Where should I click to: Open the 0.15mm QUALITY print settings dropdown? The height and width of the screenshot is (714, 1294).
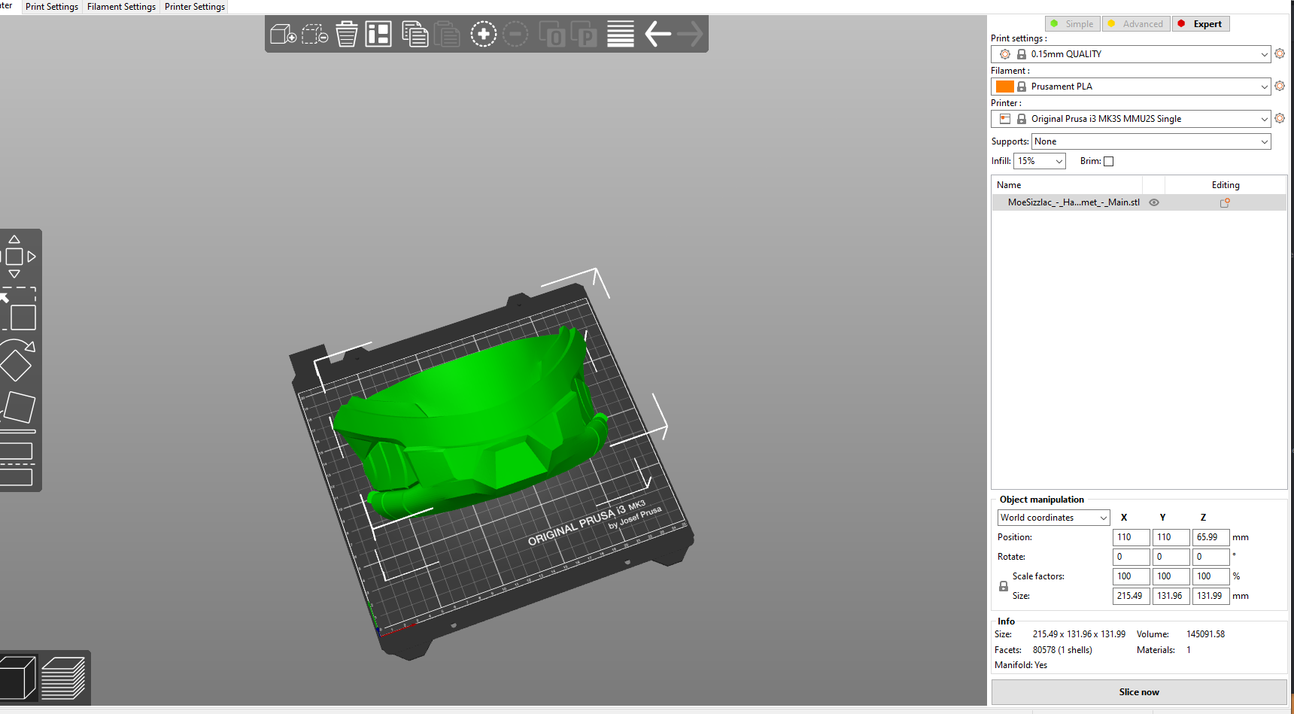tap(1131, 54)
